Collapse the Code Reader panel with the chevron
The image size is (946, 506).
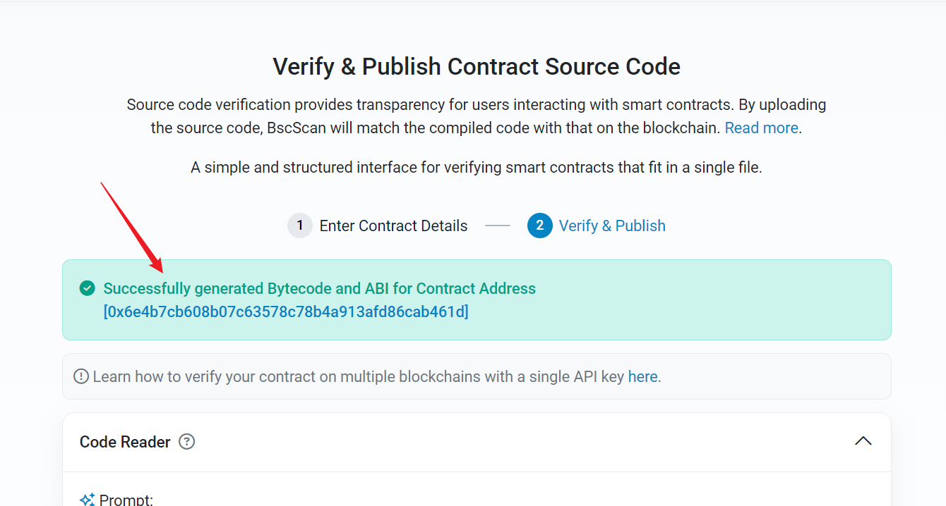(863, 441)
